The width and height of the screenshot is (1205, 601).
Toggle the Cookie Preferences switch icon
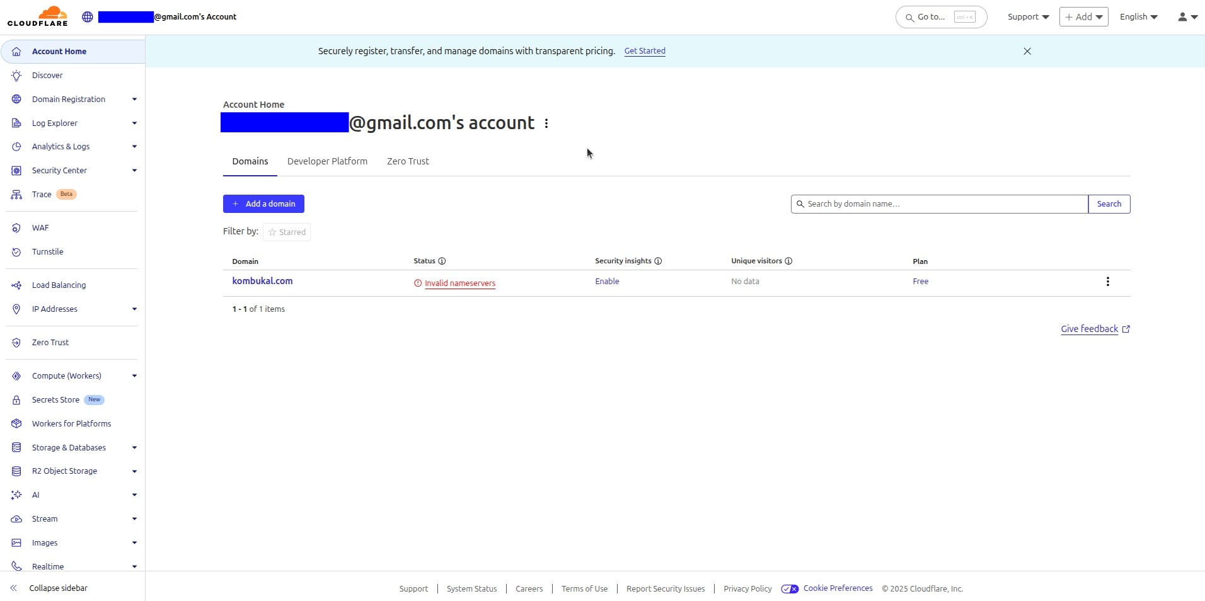tap(790, 589)
